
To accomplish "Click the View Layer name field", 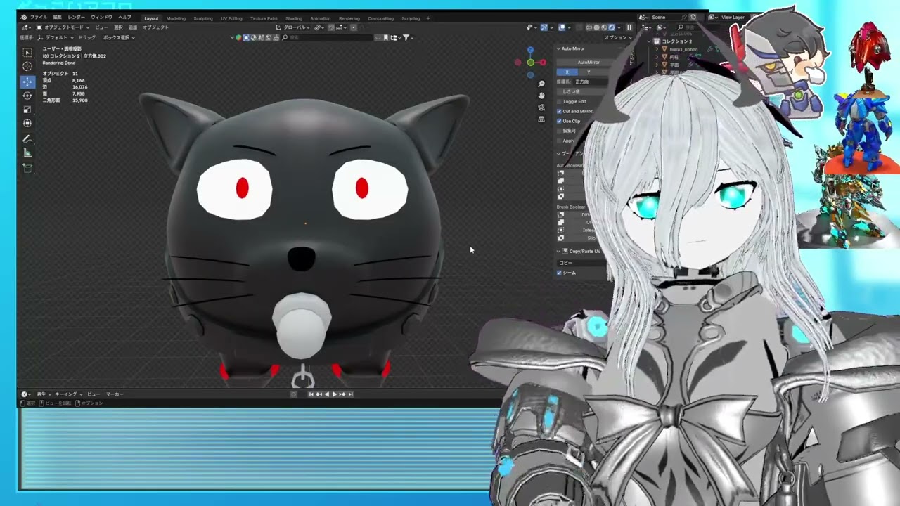I will pos(733,17).
